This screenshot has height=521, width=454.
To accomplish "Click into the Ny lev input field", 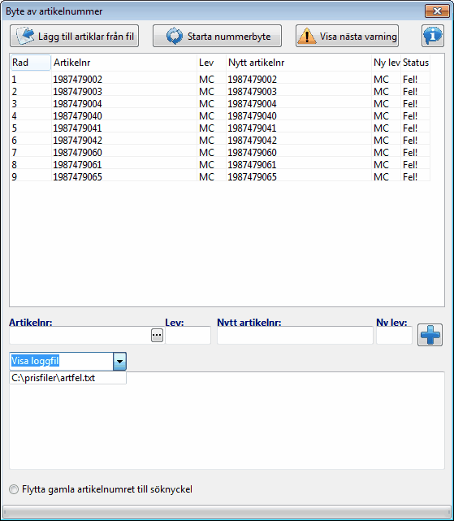I will click(x=394, y=335).
